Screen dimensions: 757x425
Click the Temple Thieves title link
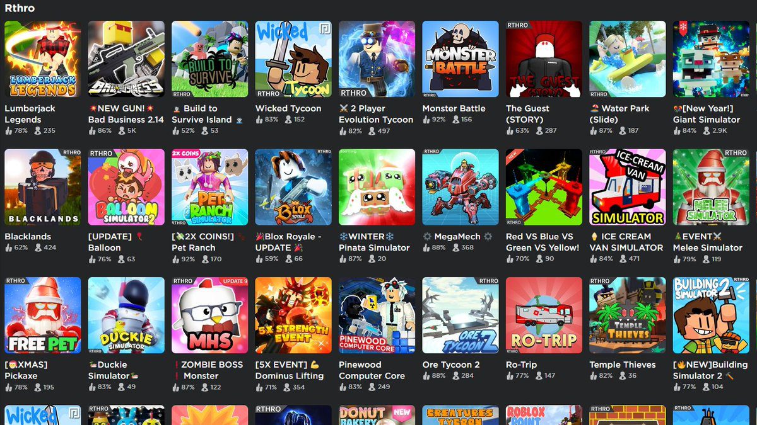(623, 365)
